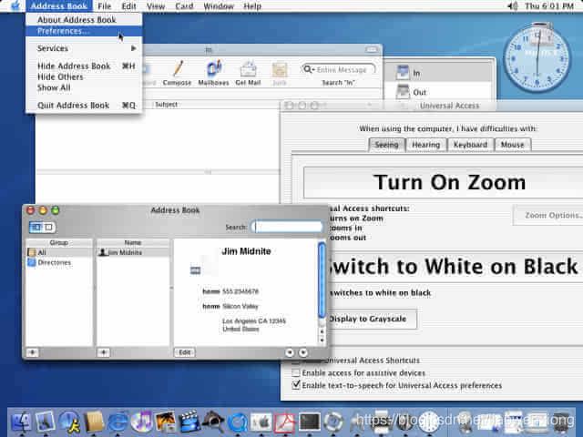Open Zoom Options button
The image size is (583, 437).
[x=548, y=215]
